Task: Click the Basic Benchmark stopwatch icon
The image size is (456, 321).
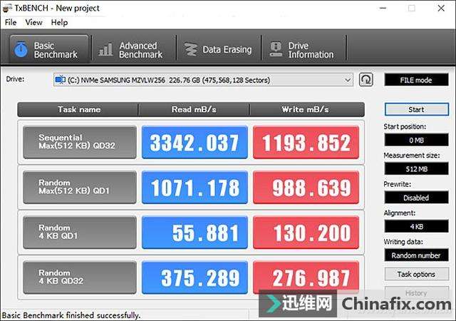Action: [22, 49]
